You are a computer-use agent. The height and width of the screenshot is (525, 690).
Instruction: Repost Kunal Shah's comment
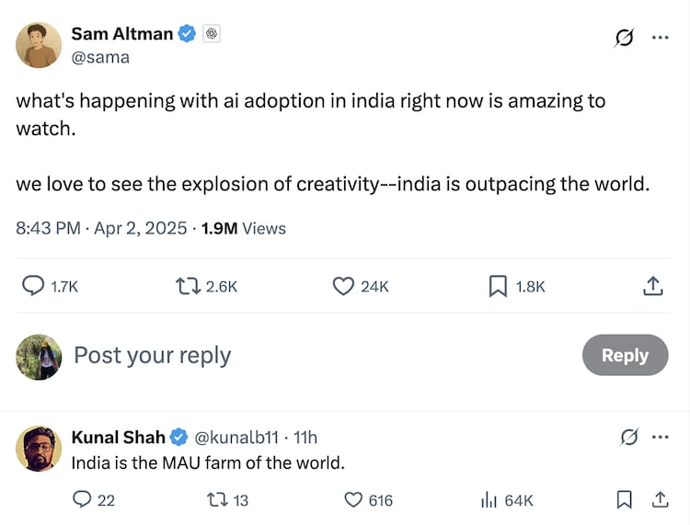[x=215, y=500]
